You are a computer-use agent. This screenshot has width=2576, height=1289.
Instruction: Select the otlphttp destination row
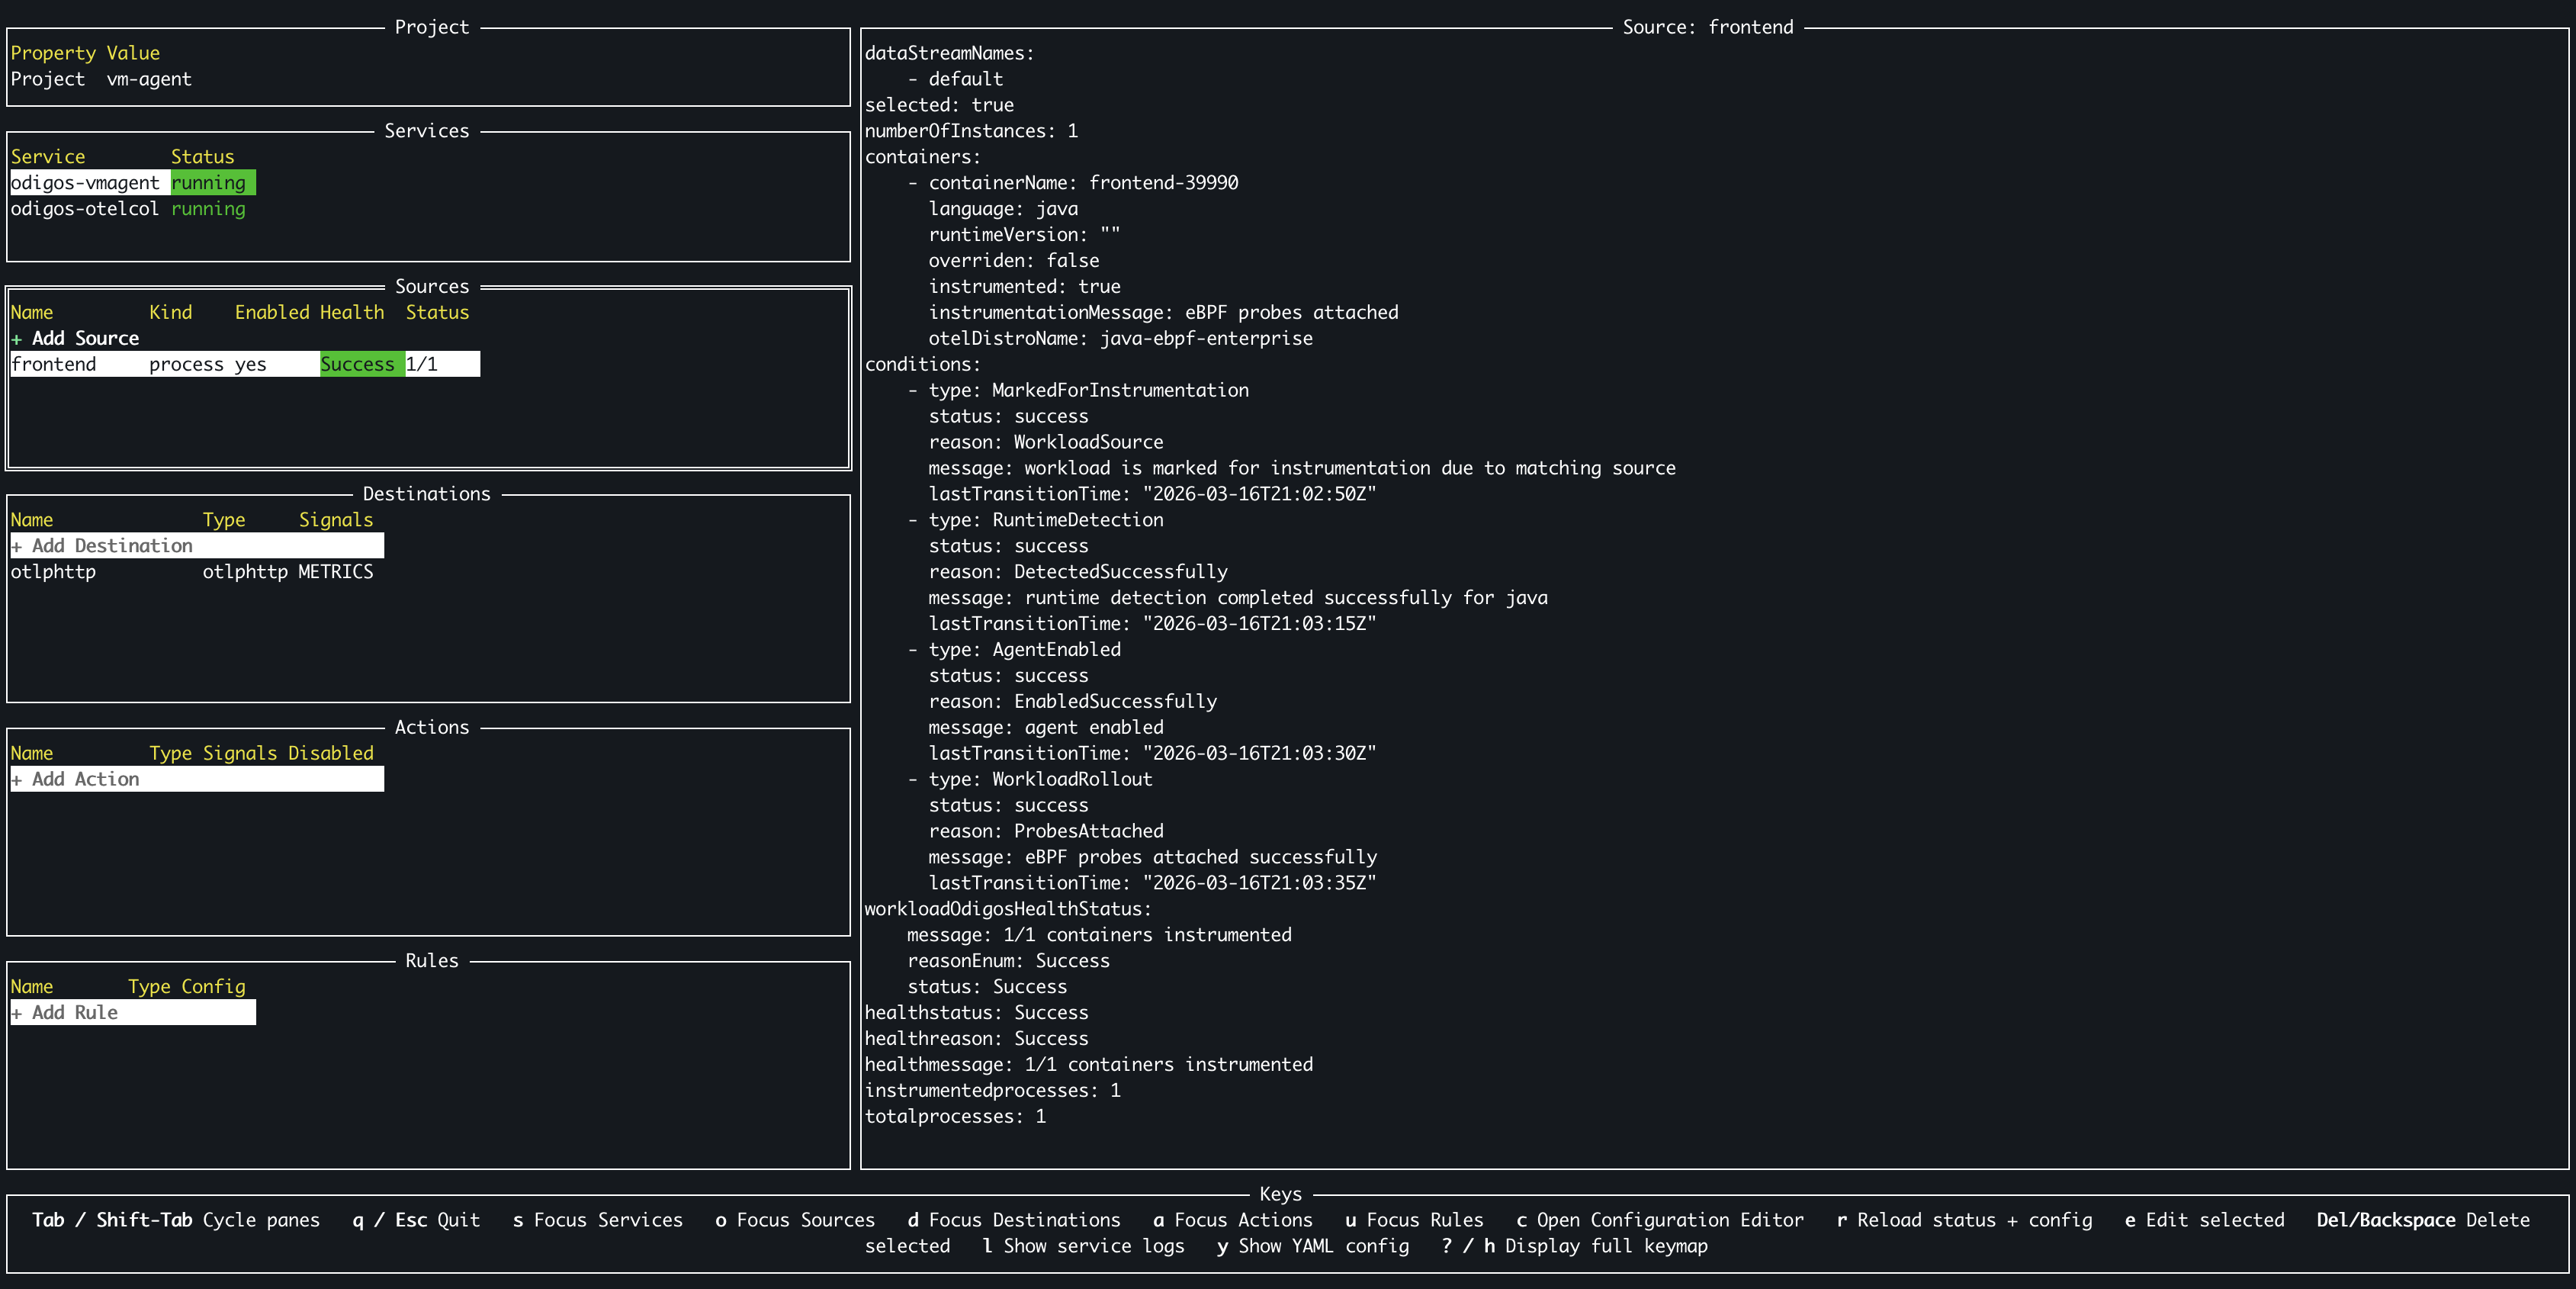54,572
